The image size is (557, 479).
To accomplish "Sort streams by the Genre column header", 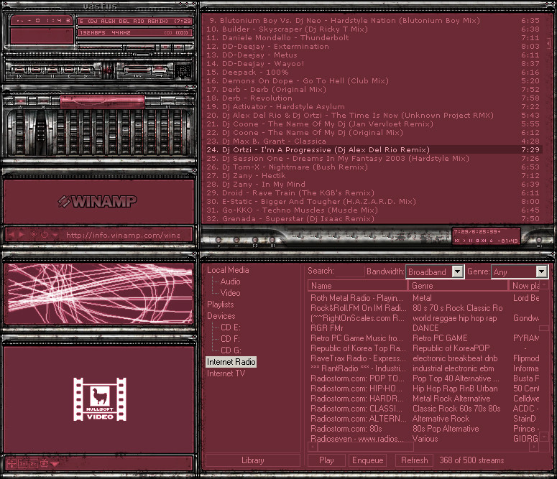I will (458, 286).
